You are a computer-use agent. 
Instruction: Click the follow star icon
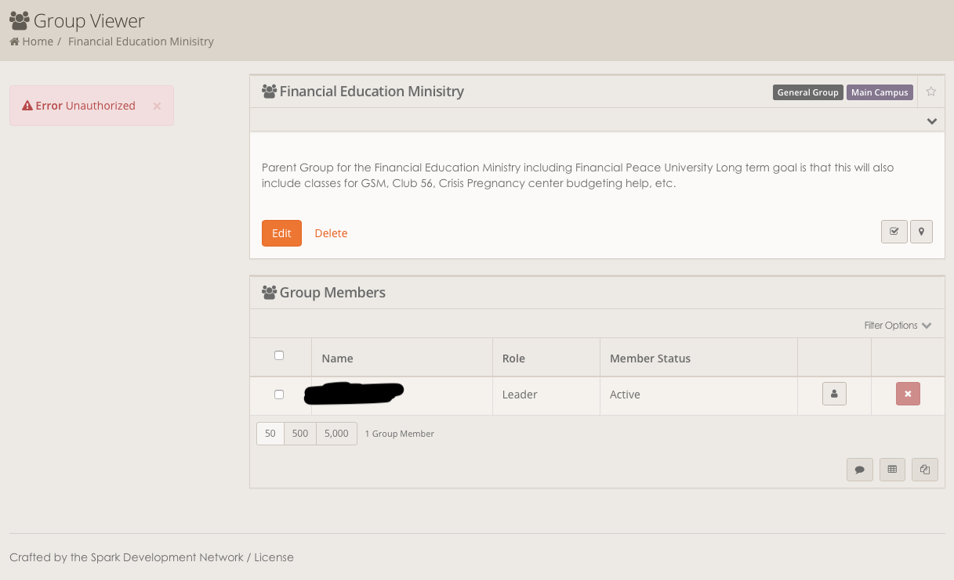point(930,92)
